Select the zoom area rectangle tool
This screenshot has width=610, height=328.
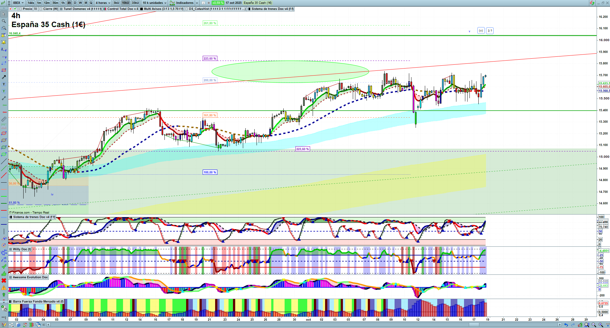tap(4, 28)
